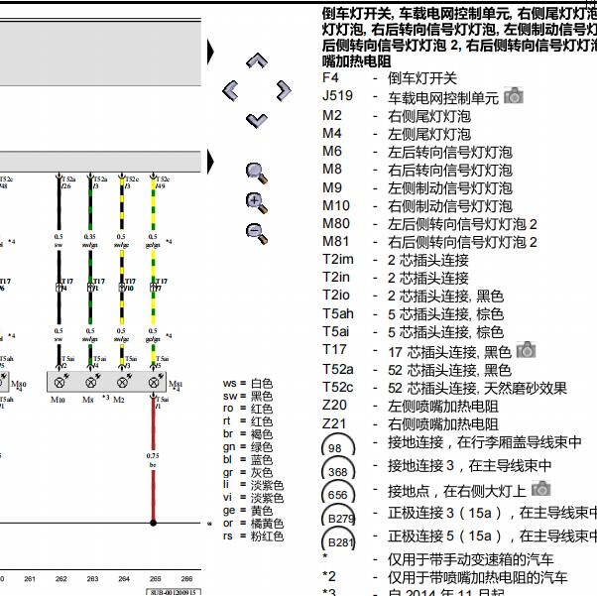Select the M4 左侧尾灯灯泡 legend entry
597x596 pixels.
(397, 134)
